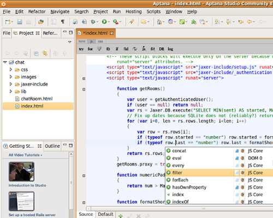Screen dimensions: 273x218
Task: Click the Last Edit Location arrow icon
Action: [241, 22]
